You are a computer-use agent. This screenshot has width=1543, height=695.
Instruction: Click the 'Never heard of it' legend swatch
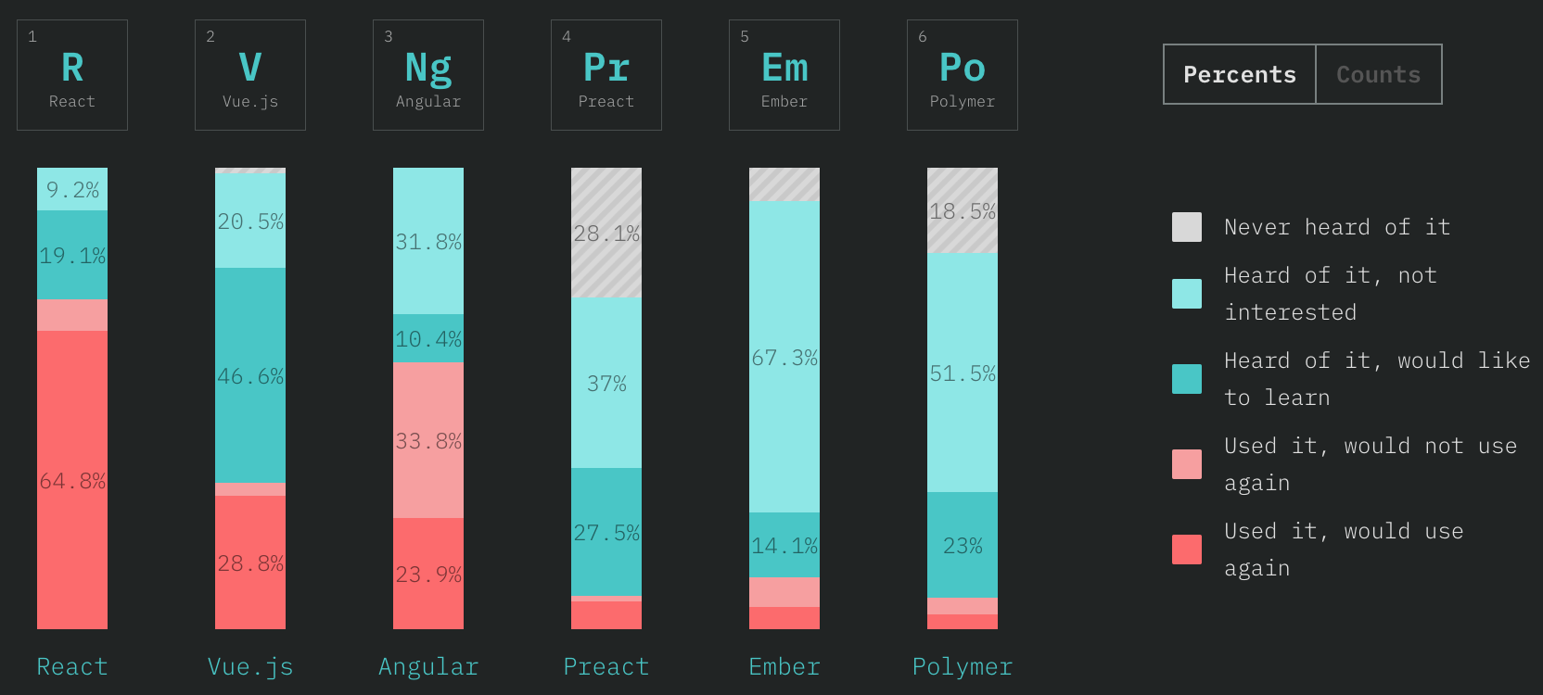tap(1187, 227)
